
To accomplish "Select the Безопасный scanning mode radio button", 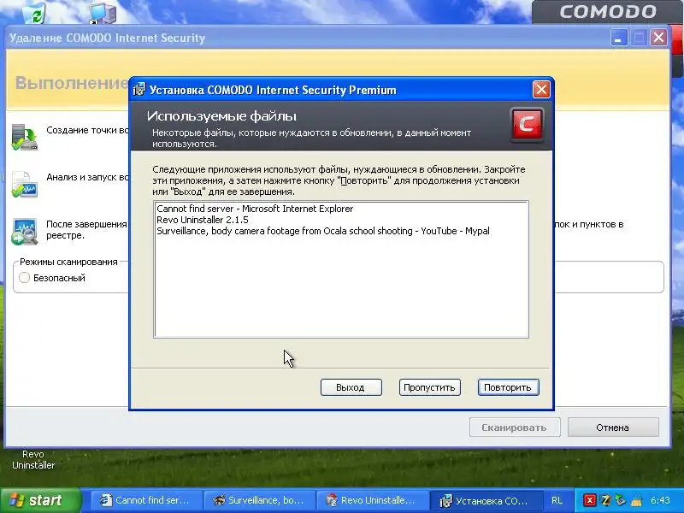I will pos(25,277).
